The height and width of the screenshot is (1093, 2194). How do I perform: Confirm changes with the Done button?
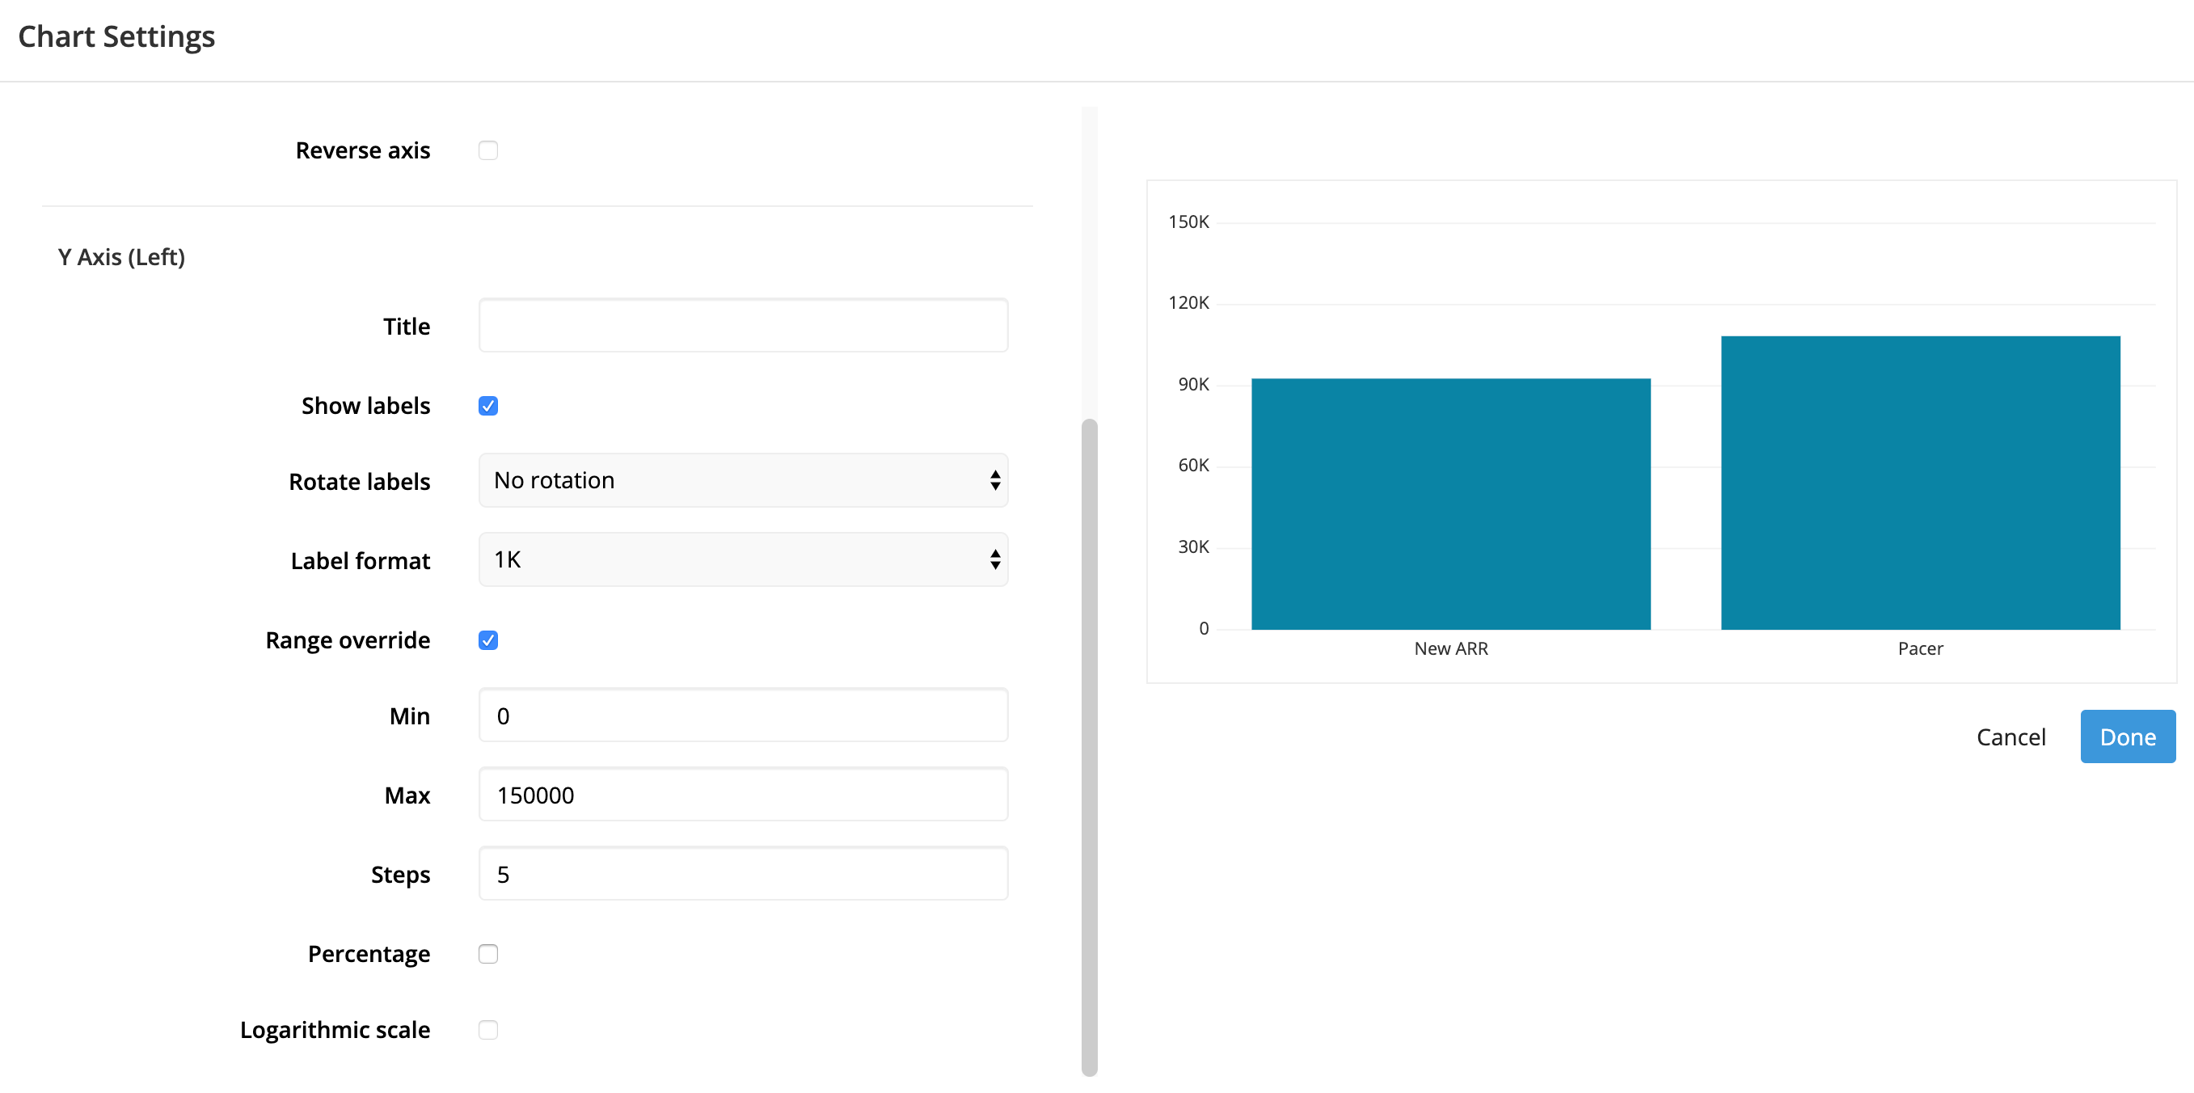pos(2128,737)
